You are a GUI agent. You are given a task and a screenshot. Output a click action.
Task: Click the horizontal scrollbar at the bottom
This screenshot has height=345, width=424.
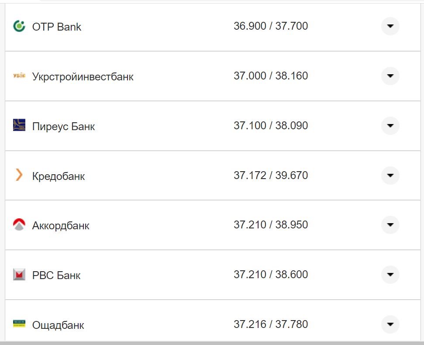[x=212, y=343]
